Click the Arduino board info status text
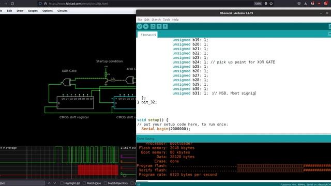 click(305, 184)
